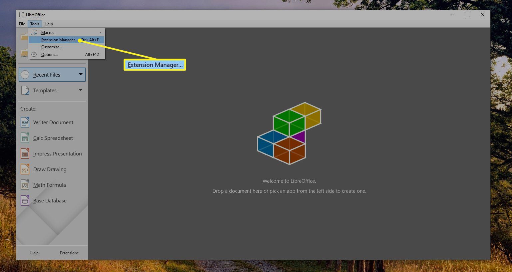Viewport: 512px width, 272px height.
Task: Click the LibreOffice cubes logo
Action: click(x=289, y=133)
